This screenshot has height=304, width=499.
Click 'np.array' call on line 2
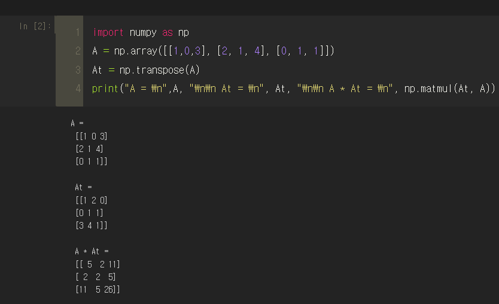click(x=136, y=51)
